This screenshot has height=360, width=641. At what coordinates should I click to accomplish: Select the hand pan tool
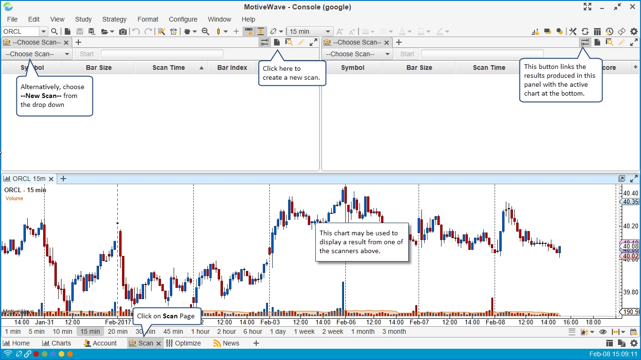tap(188, 31)
